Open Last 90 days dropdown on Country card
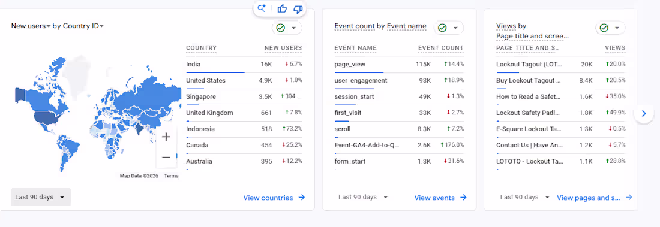Viewport: 660px width, 227px height. (41, 197)
